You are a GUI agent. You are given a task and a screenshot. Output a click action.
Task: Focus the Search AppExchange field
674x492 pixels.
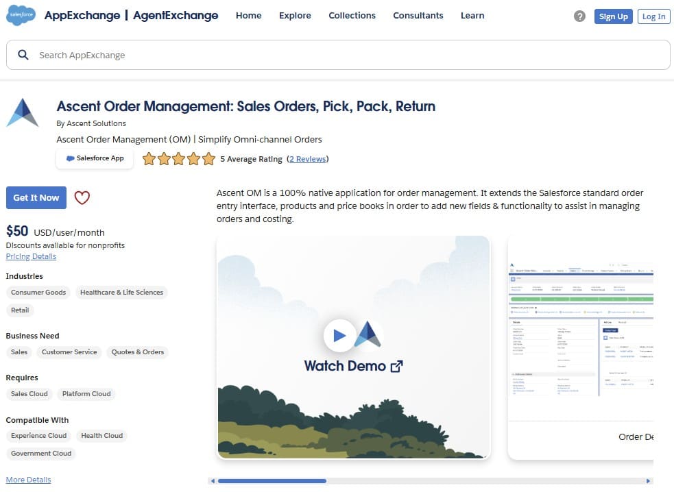click(x=338, y=55)
